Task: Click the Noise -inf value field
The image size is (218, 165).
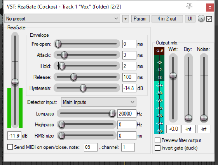Action: (204, 129)
